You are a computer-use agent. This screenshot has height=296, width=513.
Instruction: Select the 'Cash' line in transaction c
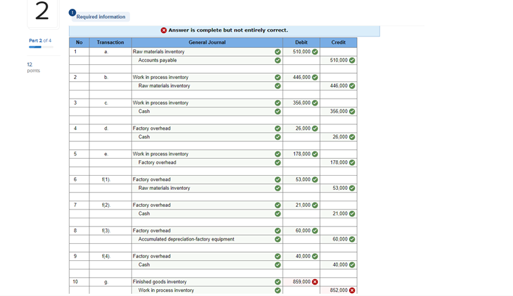click(207, 112)
